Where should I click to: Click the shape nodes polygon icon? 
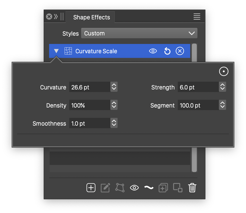click(120, 188)
